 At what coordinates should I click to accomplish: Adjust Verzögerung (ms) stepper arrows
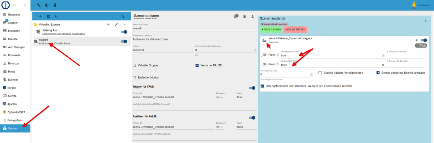point(311,74)
